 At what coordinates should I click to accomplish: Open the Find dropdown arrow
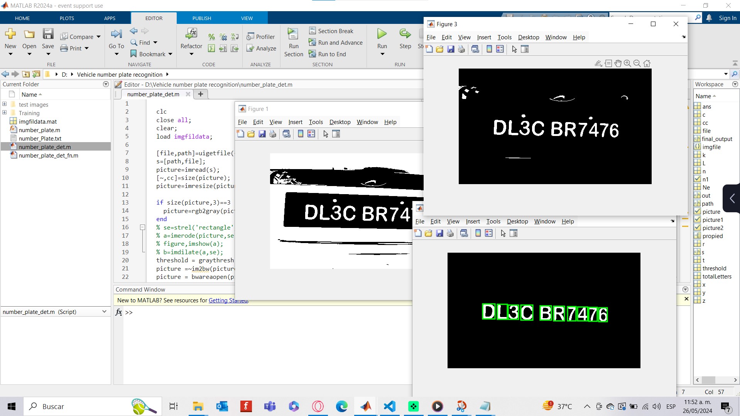point(155,43)
